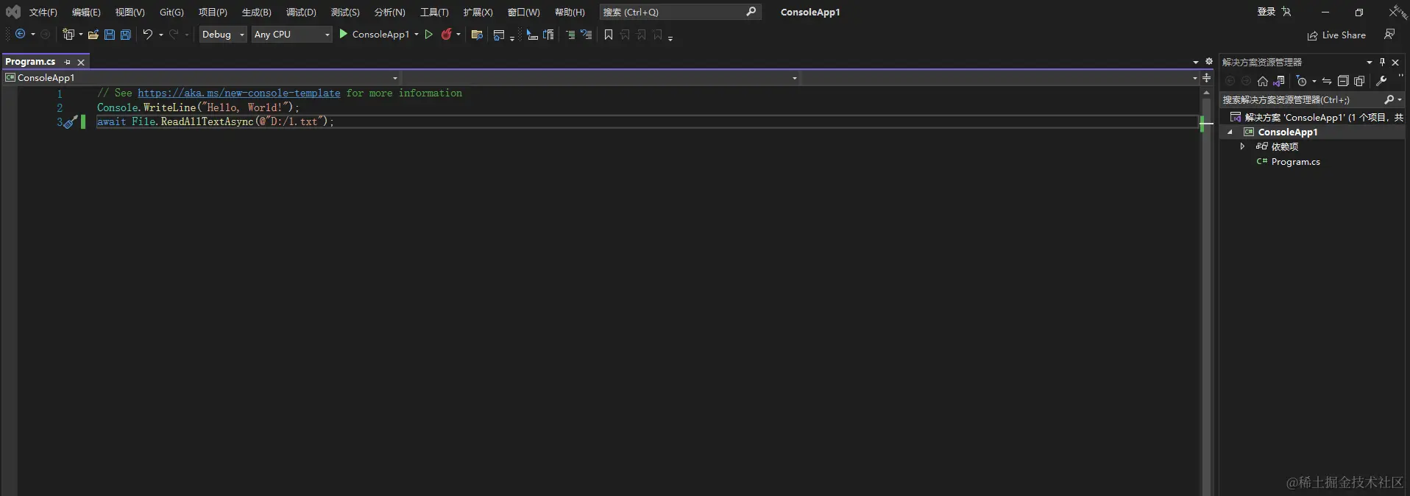The width and height of the screenshot is (1410, 496).
Task: Click the split editor window handle icon
Action: [x=1207, y=77]
